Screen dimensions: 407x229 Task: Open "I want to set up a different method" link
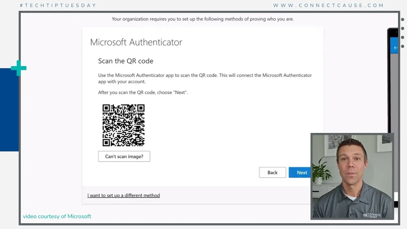point(124,195)
